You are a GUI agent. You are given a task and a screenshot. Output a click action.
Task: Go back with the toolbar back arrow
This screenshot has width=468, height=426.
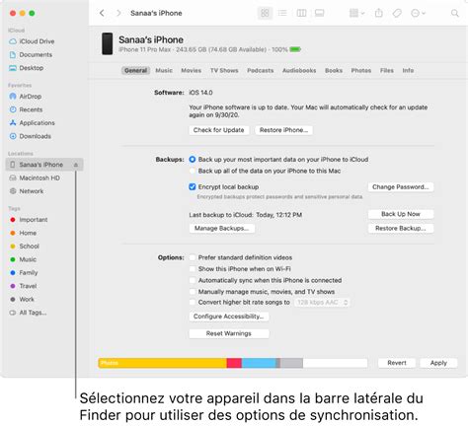102,13
